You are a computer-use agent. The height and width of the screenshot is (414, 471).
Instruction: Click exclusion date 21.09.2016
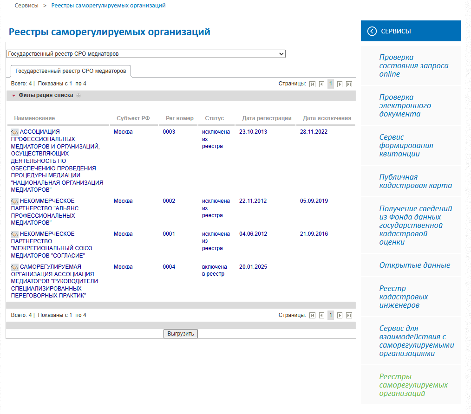pos(314,234)
